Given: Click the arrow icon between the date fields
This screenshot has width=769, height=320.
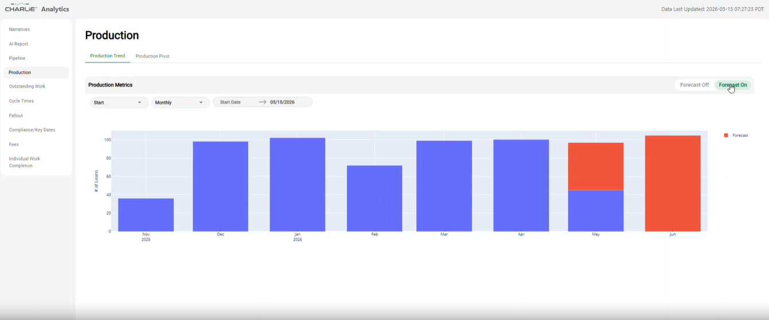Looking at the screenshot, I should [x=262, y=102].
